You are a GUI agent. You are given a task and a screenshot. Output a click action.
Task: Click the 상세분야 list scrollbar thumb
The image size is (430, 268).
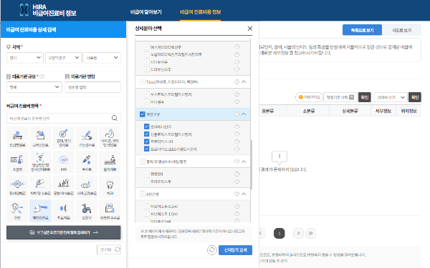point(252,164)
